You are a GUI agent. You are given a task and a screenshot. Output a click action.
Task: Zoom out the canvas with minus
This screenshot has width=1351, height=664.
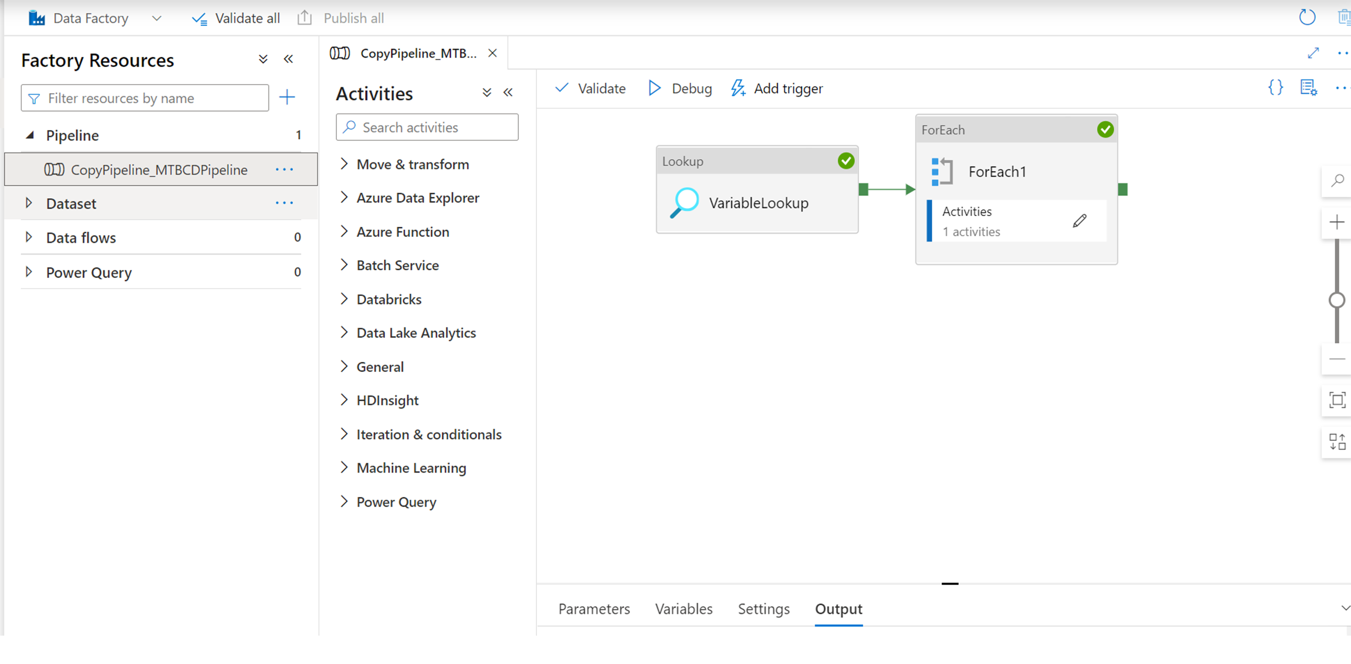point(1337,359)
